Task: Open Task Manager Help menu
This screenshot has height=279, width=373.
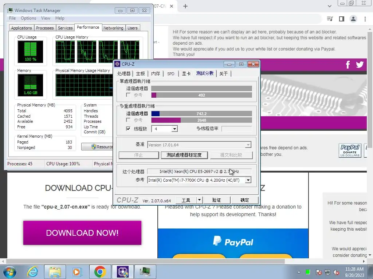Action: [x=60, y=18]
